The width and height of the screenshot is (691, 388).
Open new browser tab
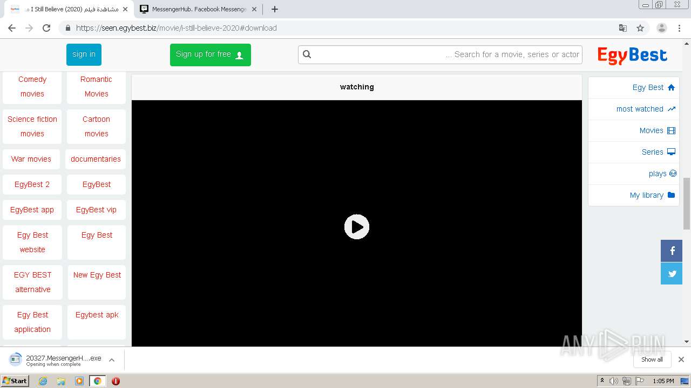pos(274,9)
